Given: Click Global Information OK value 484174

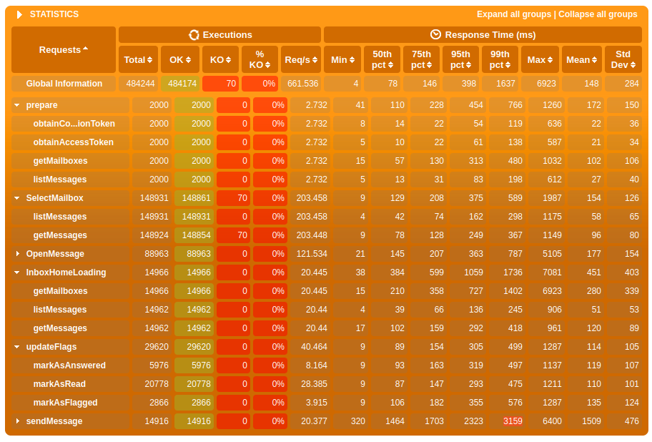Looking at the screenshot, I should (x=182, y=84).
